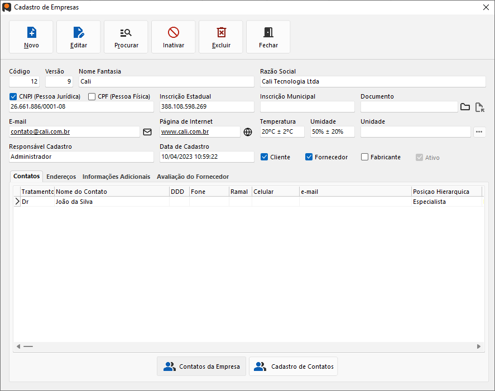The width and height of the screenshot is (495, 391).
Task: Uncheck CNPJ (Pessoa Jurídica) checkbox
Action: (13, 96)
